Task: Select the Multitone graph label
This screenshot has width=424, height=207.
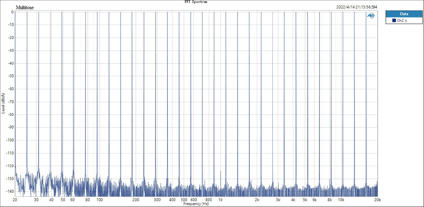Action: click(x=25, y=7)
